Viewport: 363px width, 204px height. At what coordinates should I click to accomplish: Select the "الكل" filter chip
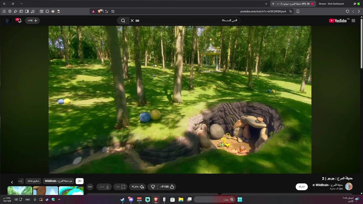pyautogui.click(x=80, y=181)
